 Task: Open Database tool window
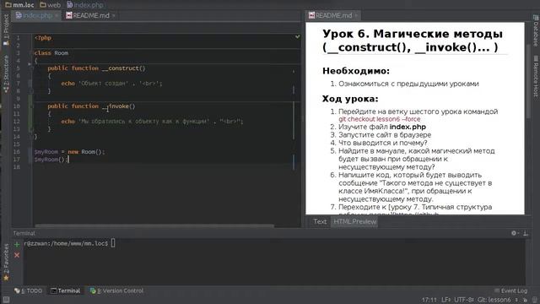click(536, 30)
